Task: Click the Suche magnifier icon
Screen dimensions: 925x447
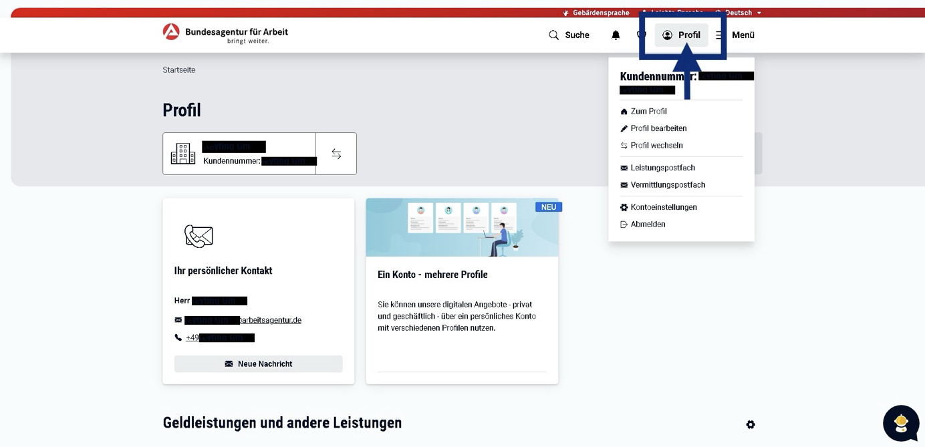Action: (553, 35)
